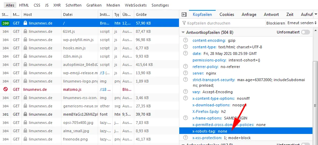Open help icon beside strict-transport-security header
The image size is (318, 145).
185,79
